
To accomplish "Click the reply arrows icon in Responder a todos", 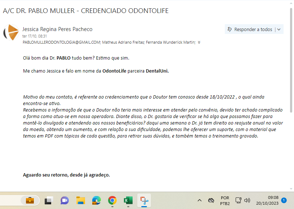I will (230, 29).
